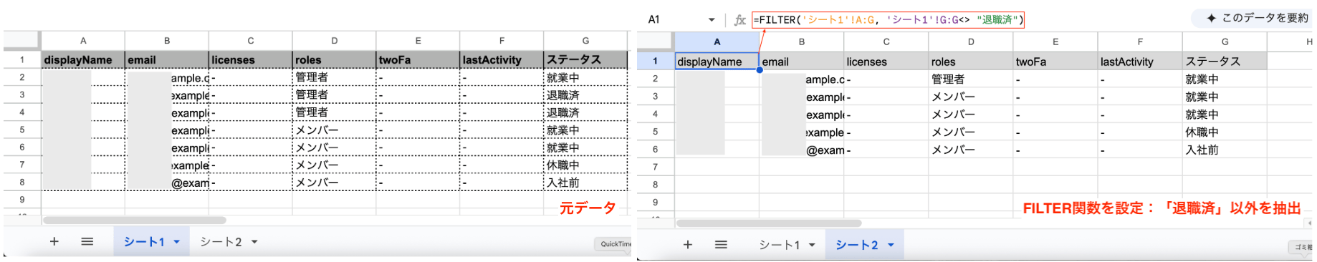1317x262 pixels.
Task: Open シート2 tab menu arrow in left spreadsheet
Action: pyautogui.click(x=254, y=242)
